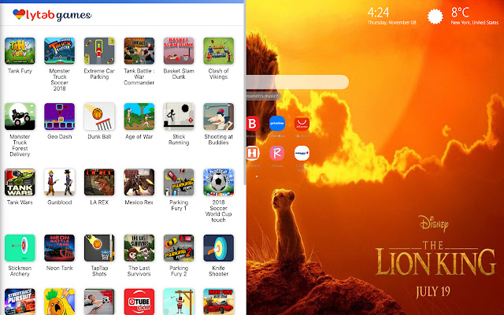Open the pink R shortcut icon
Image resolution: width=504 pixels, height=315 pixels.
(276, 153)
